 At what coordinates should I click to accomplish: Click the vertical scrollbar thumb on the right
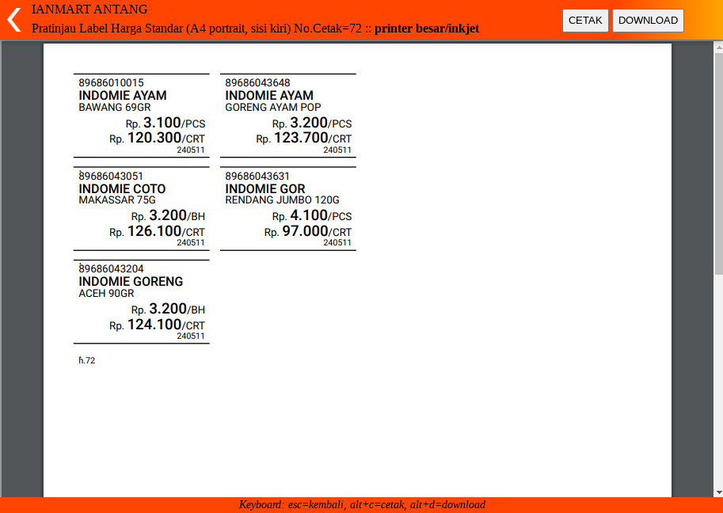(718, 158)
